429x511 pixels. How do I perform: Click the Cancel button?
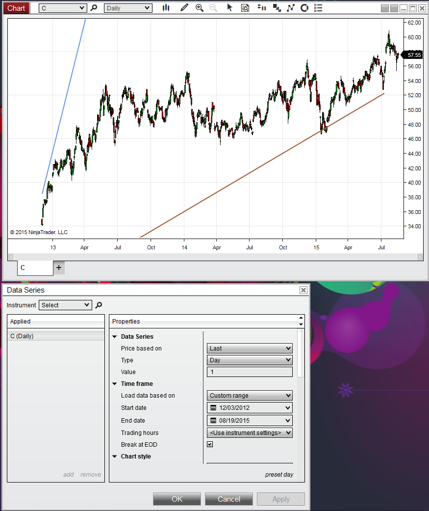229,499
